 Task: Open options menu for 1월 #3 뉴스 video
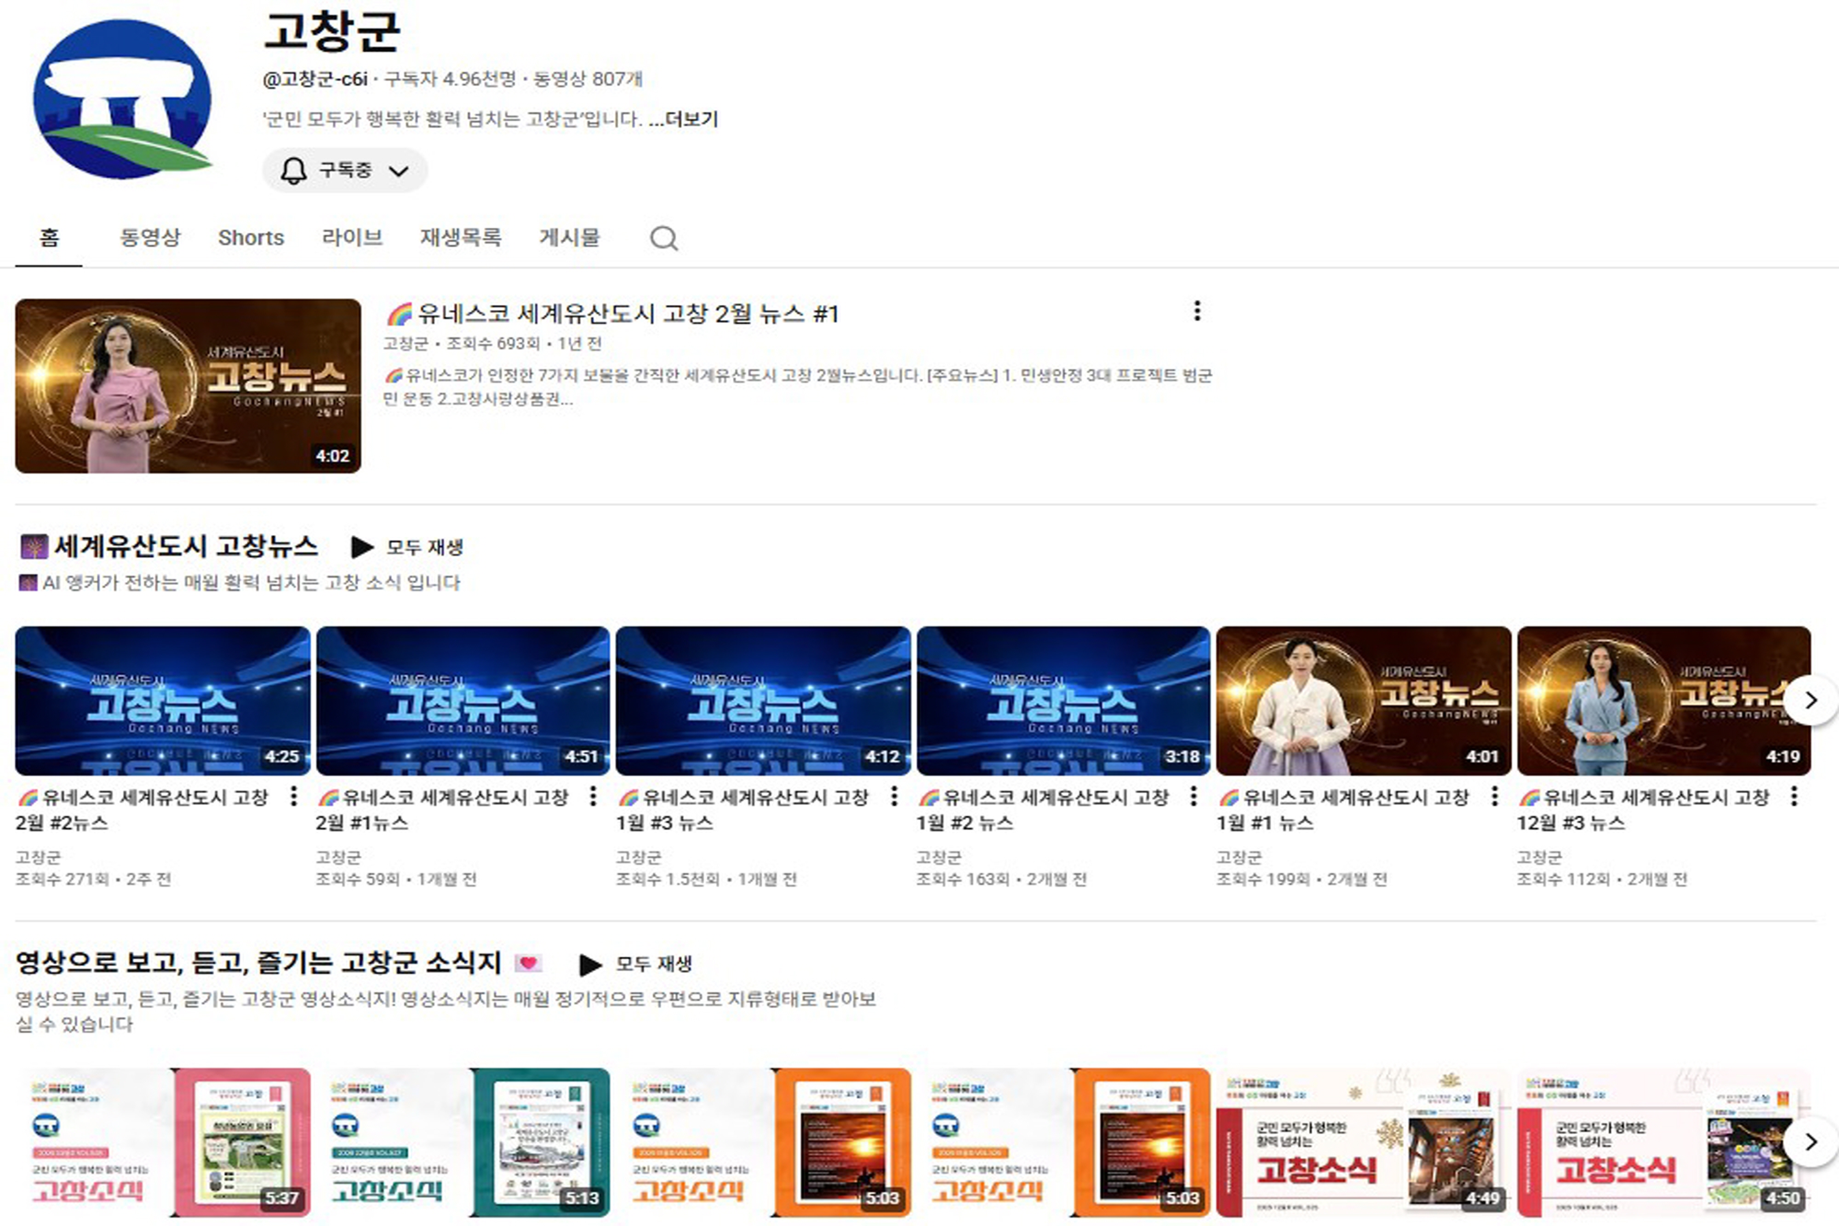tap(893, 796)
